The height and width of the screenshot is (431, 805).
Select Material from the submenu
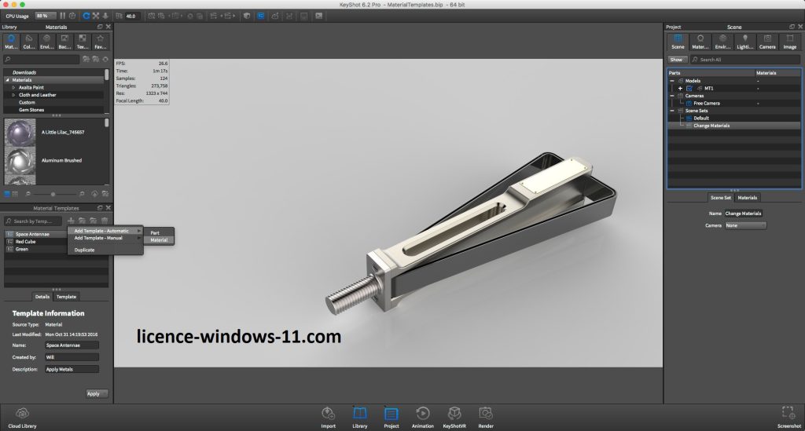click(160, 240)
